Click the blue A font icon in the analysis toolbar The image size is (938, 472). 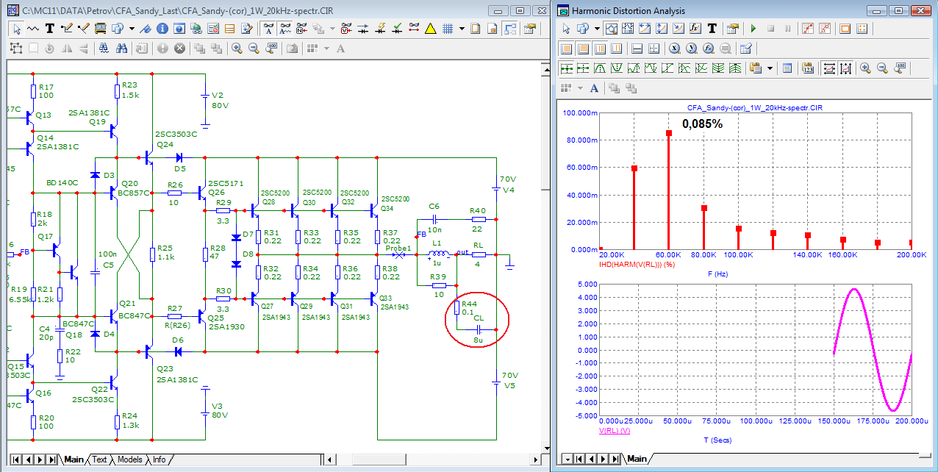(594, 88)
